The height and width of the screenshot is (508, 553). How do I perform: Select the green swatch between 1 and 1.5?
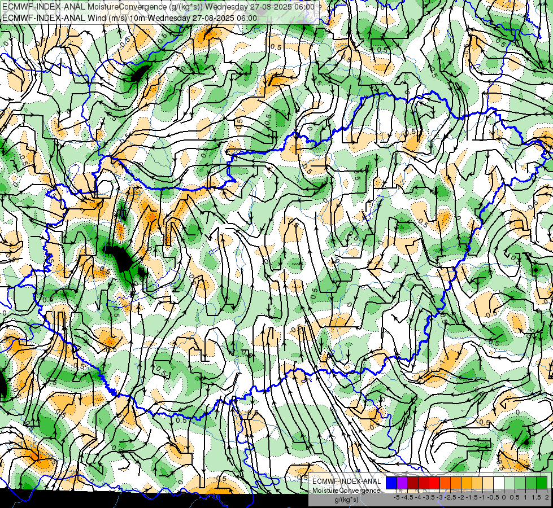click(531, 483)
